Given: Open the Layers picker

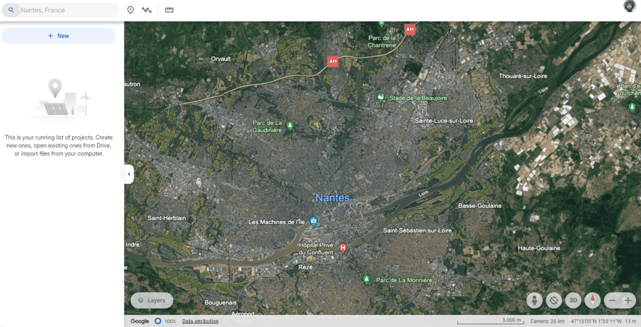Looking at the screenshot, I should pyautogui.click(x=152, y=300).
